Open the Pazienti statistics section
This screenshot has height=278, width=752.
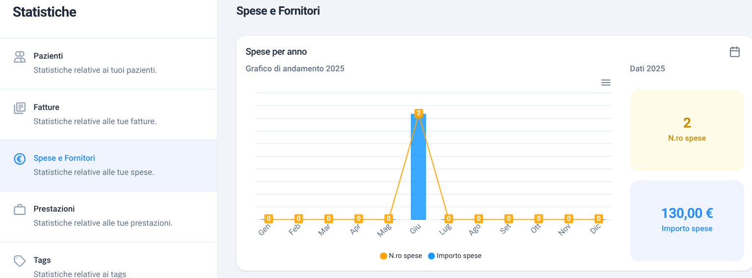108,64
